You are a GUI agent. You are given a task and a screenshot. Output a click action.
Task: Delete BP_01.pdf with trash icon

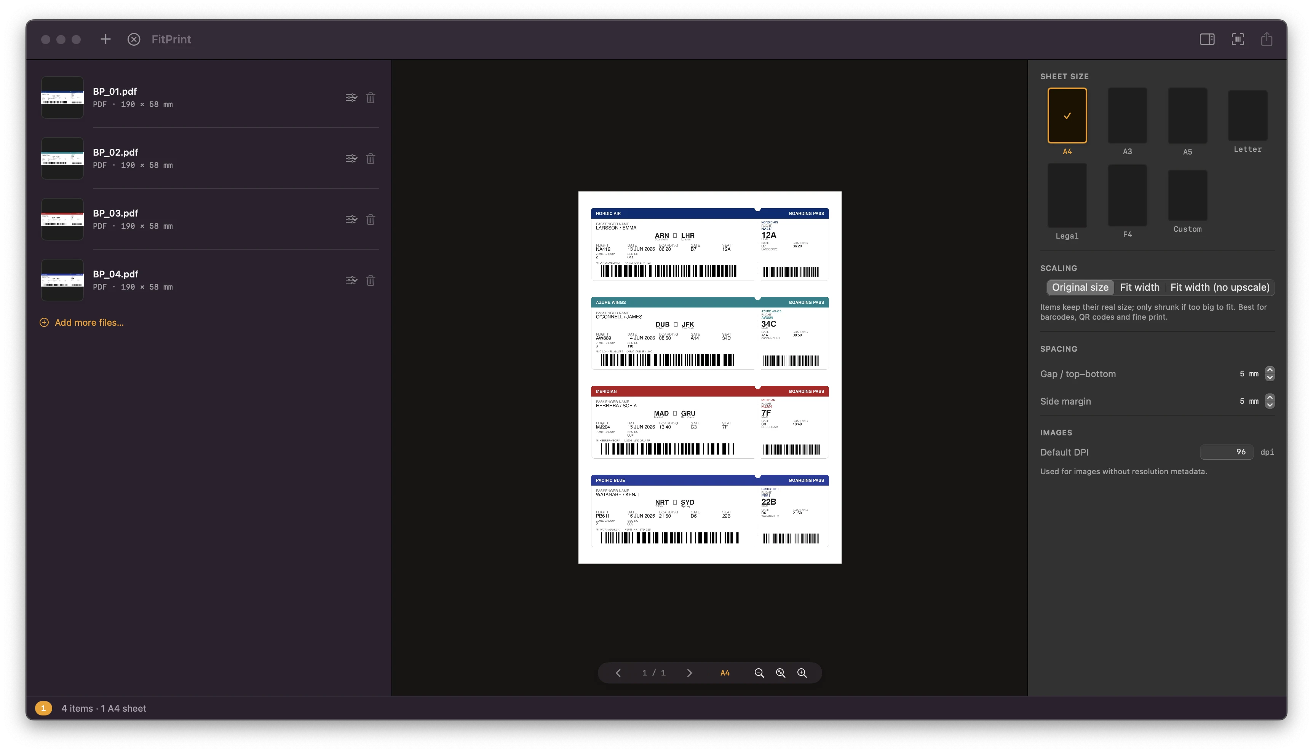coord(371,97)
